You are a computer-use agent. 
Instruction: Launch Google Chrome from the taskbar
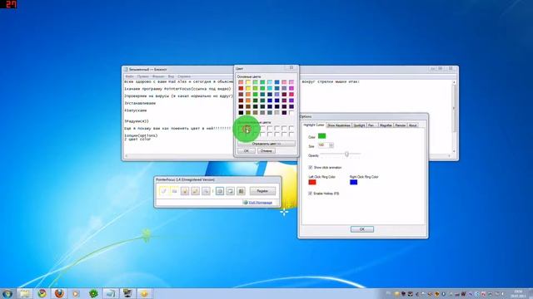pos(42,293)
